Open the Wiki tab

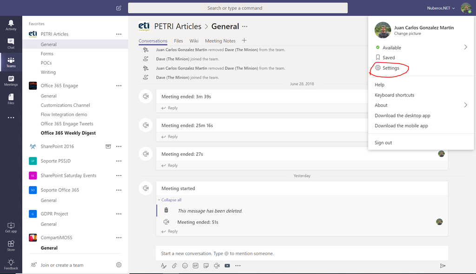coord(194,41)
